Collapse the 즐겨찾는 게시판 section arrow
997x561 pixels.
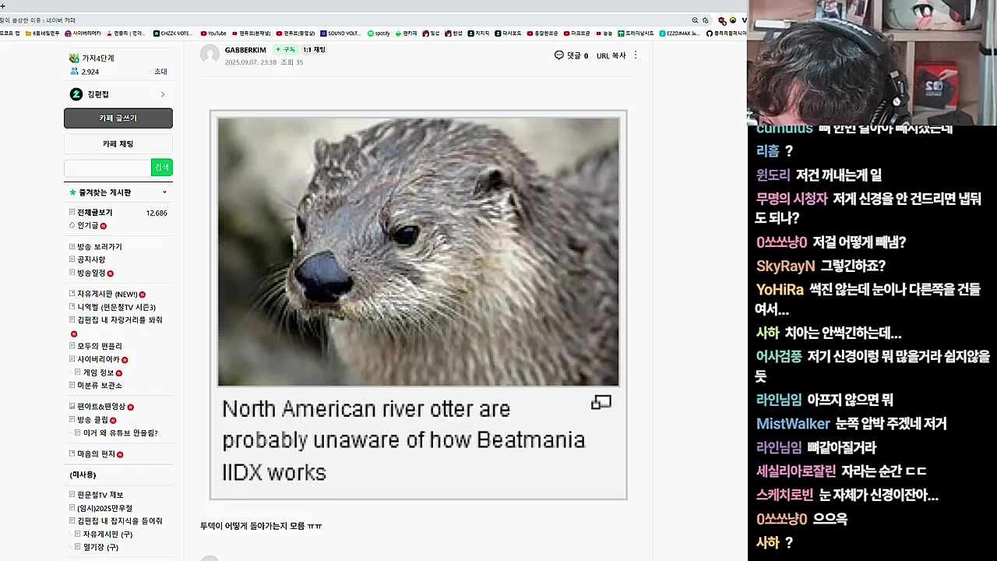click(x=164, y=192)
